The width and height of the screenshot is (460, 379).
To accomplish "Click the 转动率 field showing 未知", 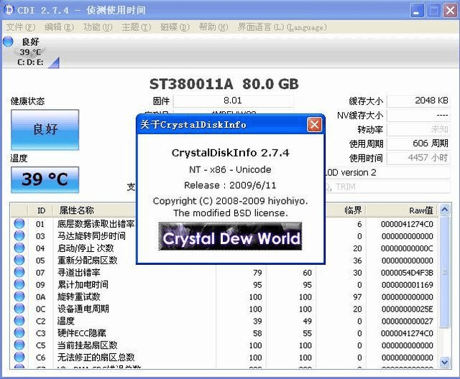I will click(x=418, y=129).
